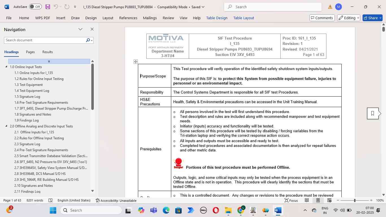Click the bookmark side panel icon
The height and width of the screenshot is (217, 386).
372,113
